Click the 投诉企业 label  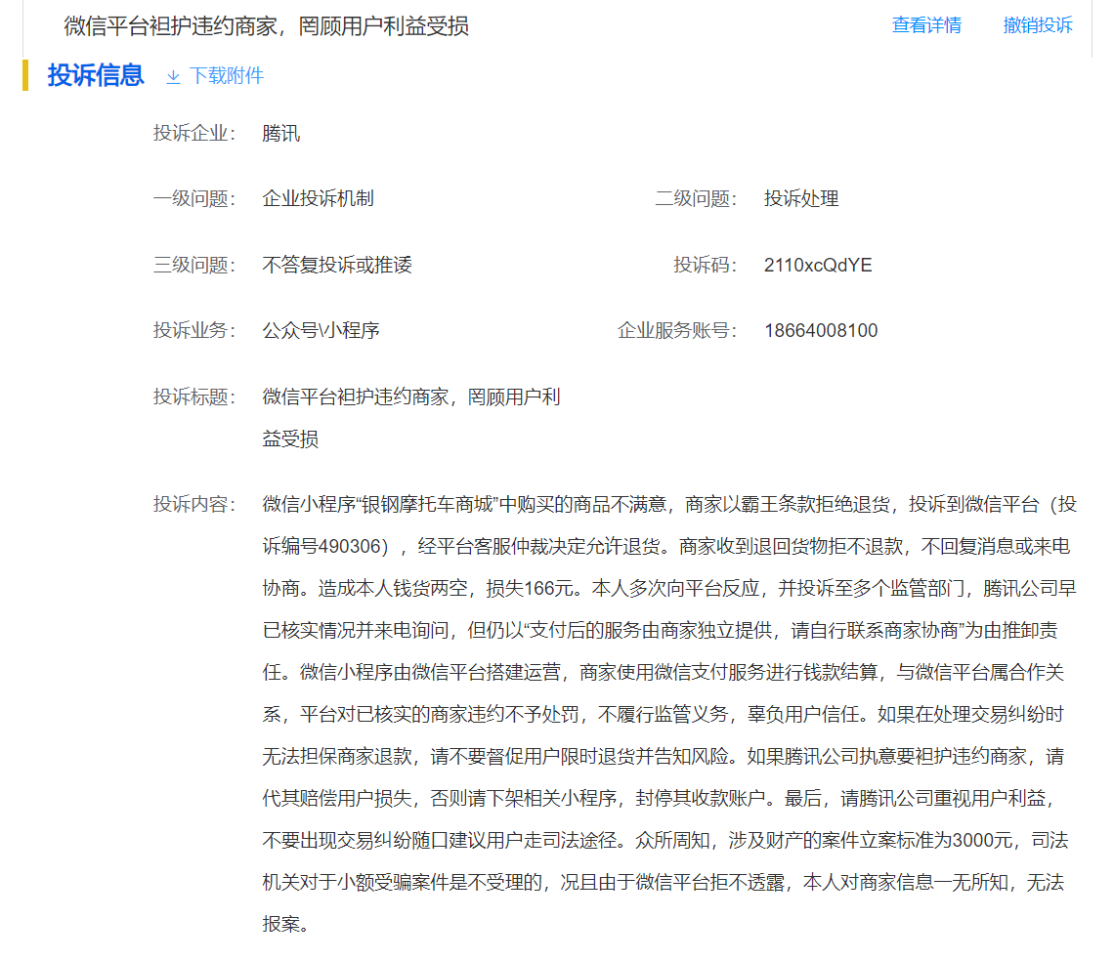[x=193, y=134]
